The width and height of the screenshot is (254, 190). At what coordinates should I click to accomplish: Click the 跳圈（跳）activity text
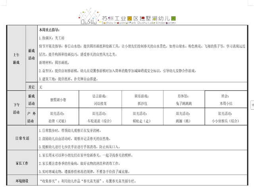click(183, 121)
